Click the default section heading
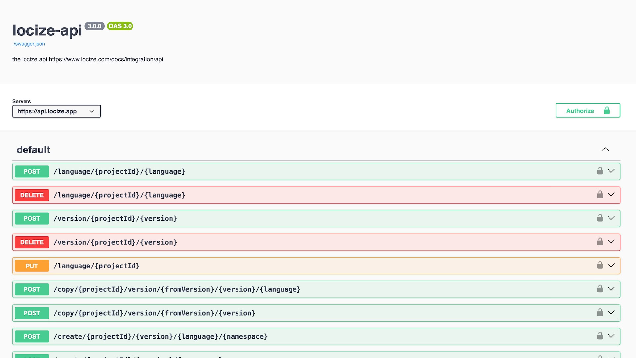Viewport: 636px width, 358px height. 33,149
